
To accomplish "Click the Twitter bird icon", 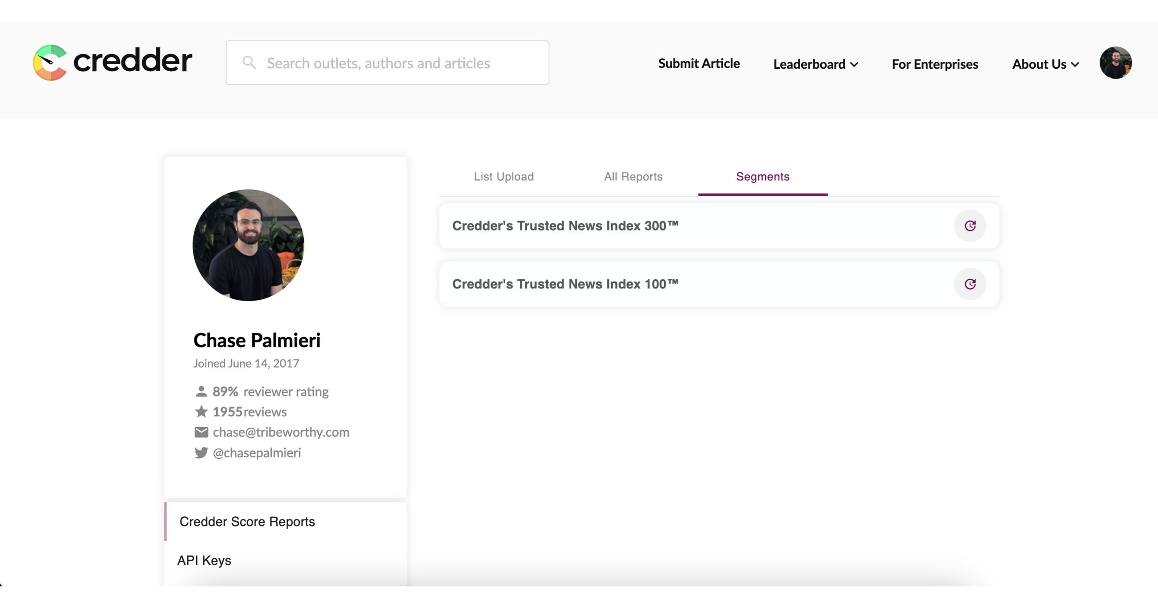I will (x=201, y=452).
